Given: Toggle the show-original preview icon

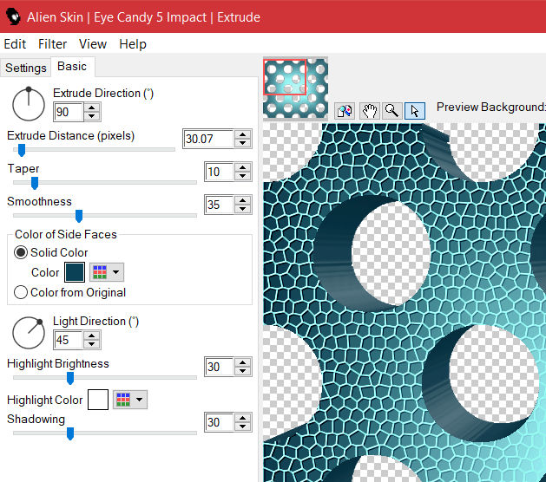Looking at the screenshot, I should [x=345, y=111].
